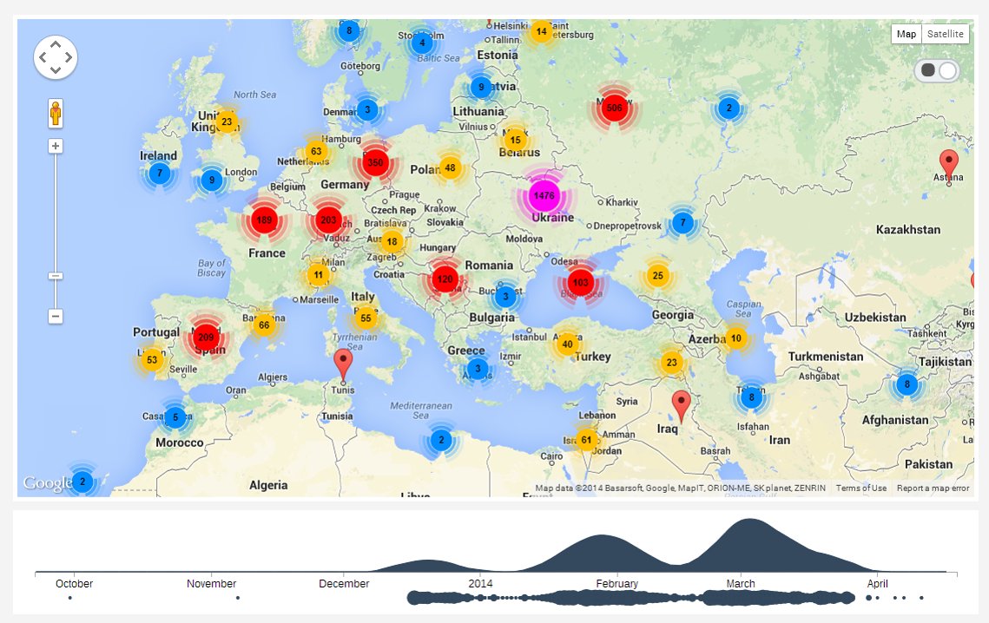The width and height of the screenshot is (989, 623).
Task: Click the red 189 cluster in France
Action: 264,220
